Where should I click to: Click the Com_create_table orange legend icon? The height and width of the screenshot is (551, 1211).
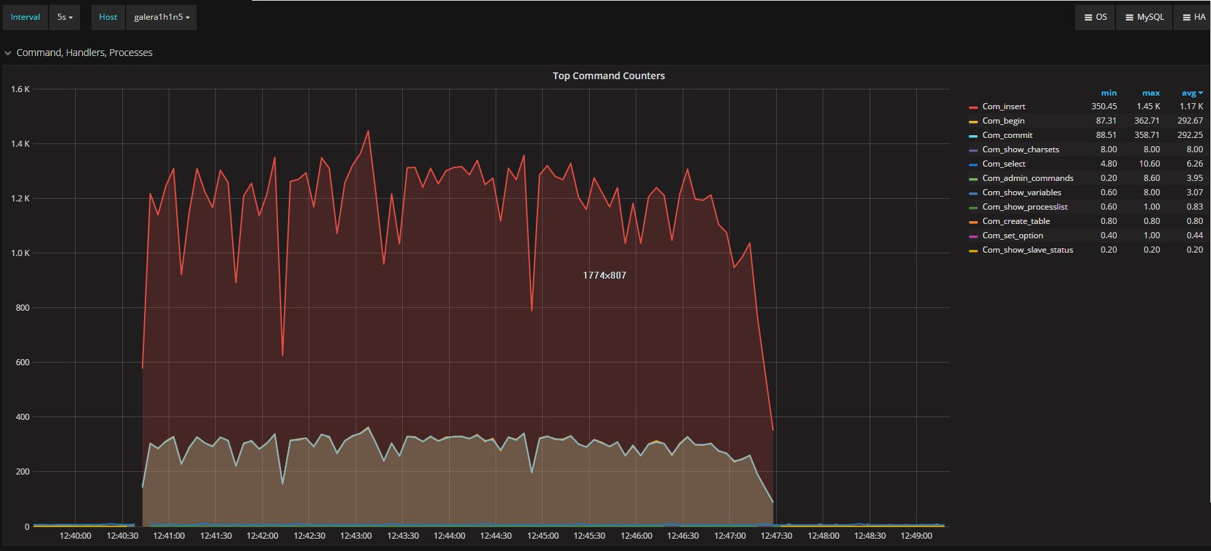(973, 222)
